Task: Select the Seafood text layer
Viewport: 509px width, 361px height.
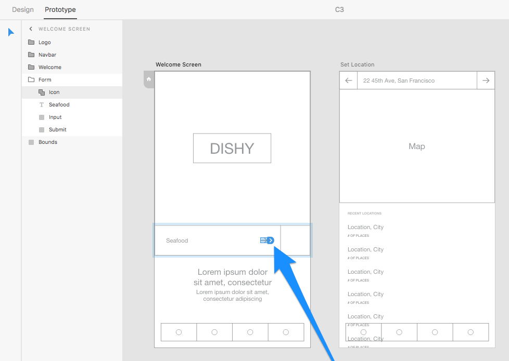Action: point(59,104)
